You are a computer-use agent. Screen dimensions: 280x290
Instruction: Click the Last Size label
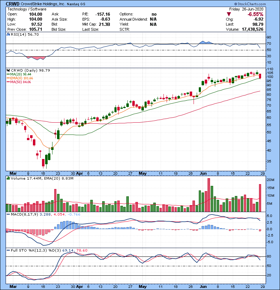tap(91, 29)
